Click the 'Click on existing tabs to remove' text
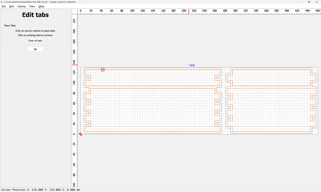321x192 pixels. (35, 35)
